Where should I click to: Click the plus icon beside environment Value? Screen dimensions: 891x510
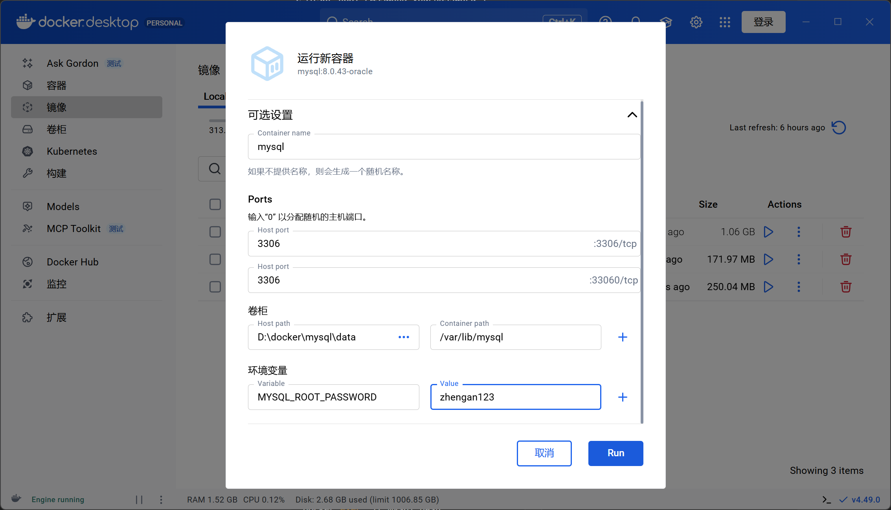point(623,397)
